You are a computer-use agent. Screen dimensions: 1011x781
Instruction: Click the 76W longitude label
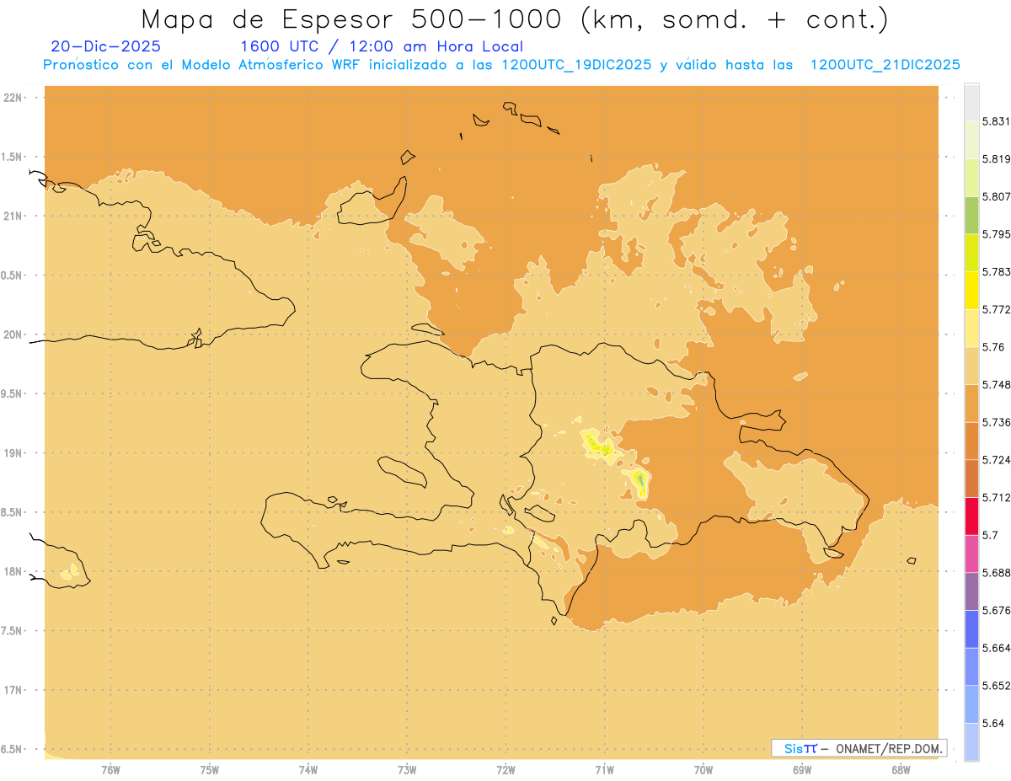coord(110,770)
